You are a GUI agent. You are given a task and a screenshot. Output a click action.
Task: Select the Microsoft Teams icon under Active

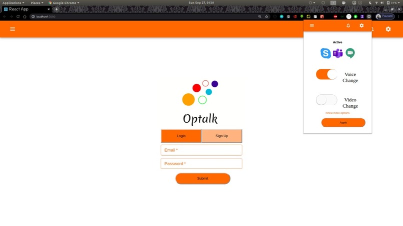(x=337, y=53)
